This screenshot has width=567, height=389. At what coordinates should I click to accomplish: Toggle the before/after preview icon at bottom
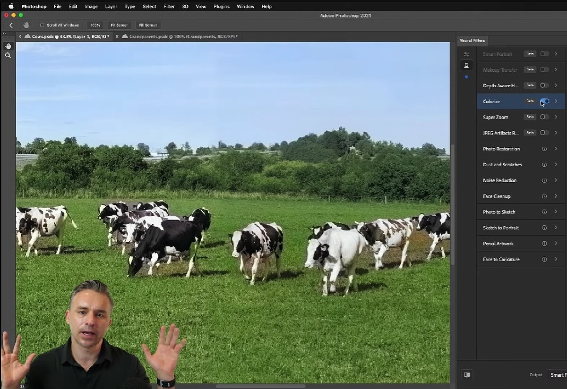467,375
